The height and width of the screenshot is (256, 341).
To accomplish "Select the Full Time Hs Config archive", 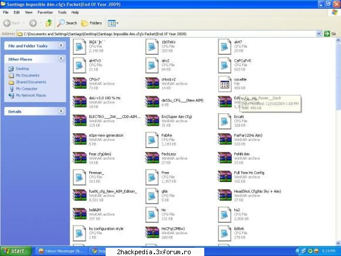I will pos(241,177).
